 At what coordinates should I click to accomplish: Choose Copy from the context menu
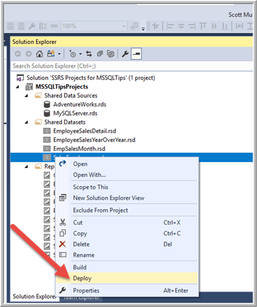click(x=127, y=233)
